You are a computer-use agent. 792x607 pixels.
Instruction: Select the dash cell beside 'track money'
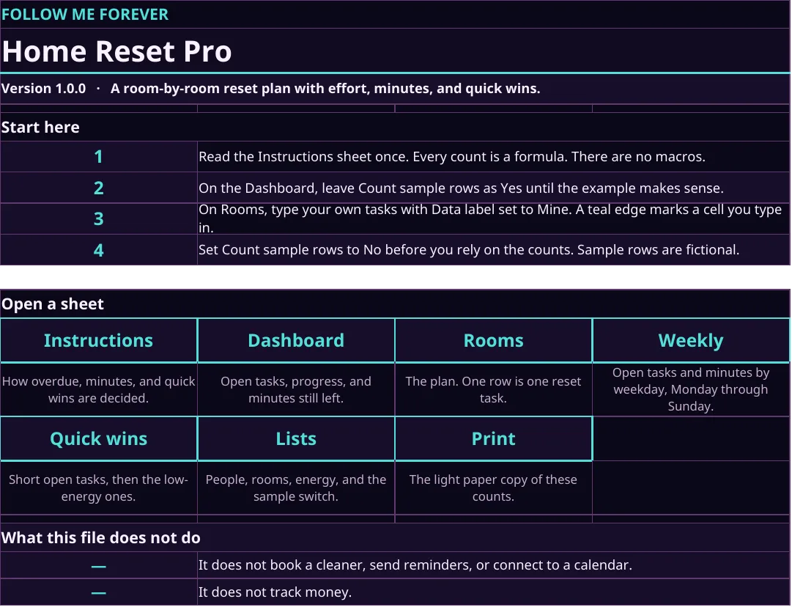coord(98,592)
